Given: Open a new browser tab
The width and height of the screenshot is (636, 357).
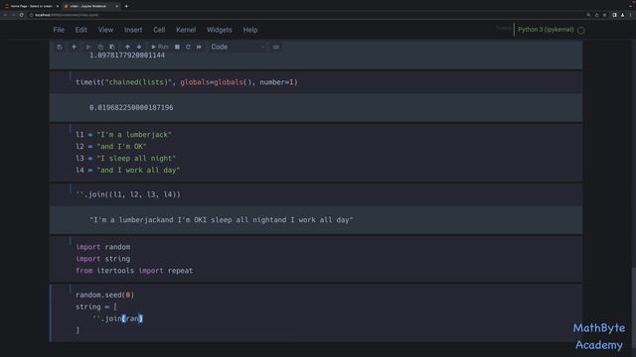Looking at the screenshot, I should point(126,6).
